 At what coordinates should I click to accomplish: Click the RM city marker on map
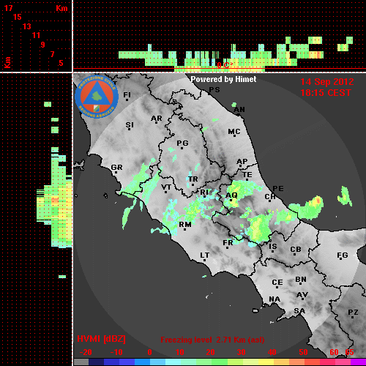click(x=184, y=230)
